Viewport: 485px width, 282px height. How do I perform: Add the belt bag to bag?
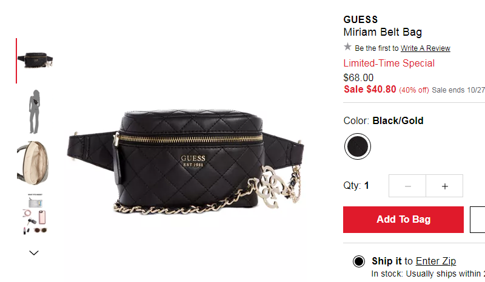click(403, 220)
